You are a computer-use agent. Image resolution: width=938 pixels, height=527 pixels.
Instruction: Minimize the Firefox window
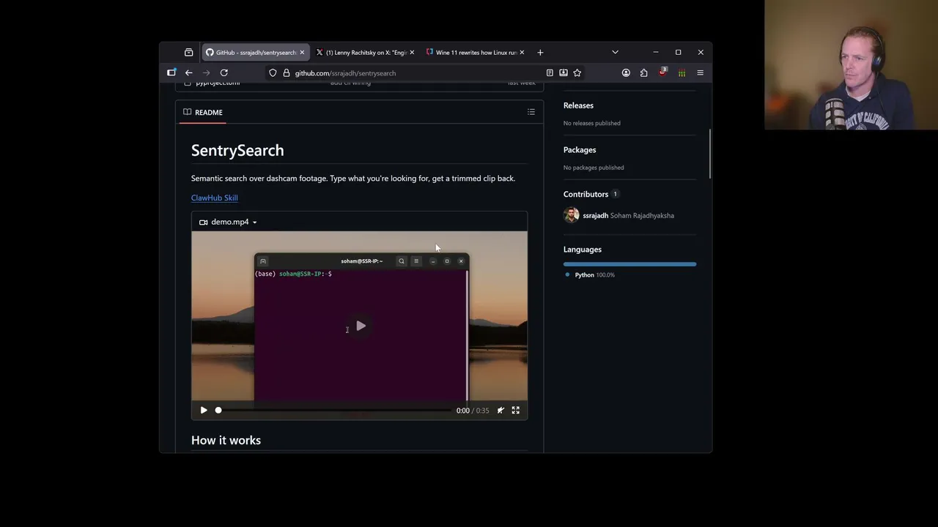656,52
